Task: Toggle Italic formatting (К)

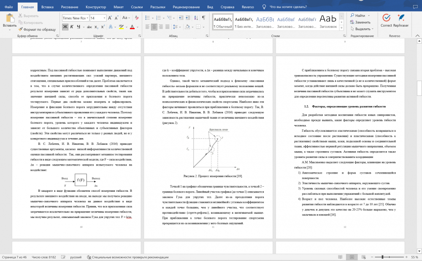Action: coord(72,27)
